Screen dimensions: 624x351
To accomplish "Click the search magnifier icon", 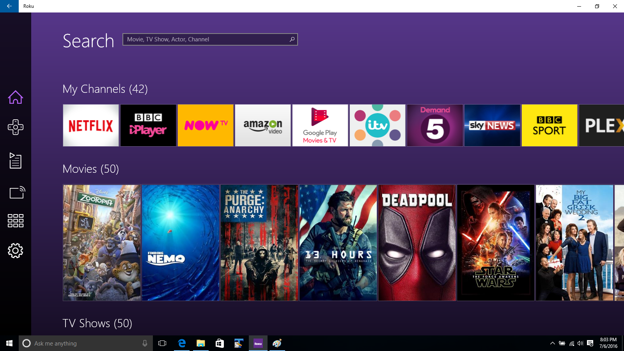I will [292, 39].
